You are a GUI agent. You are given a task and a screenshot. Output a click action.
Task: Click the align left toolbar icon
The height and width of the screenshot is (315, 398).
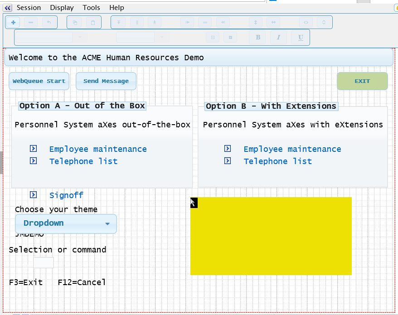coord(187,22)
